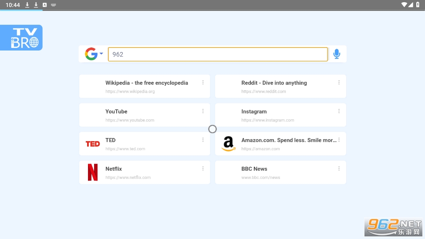Tap the keyboard icon in status bar

pyautogui.click(x=54, y=5)
